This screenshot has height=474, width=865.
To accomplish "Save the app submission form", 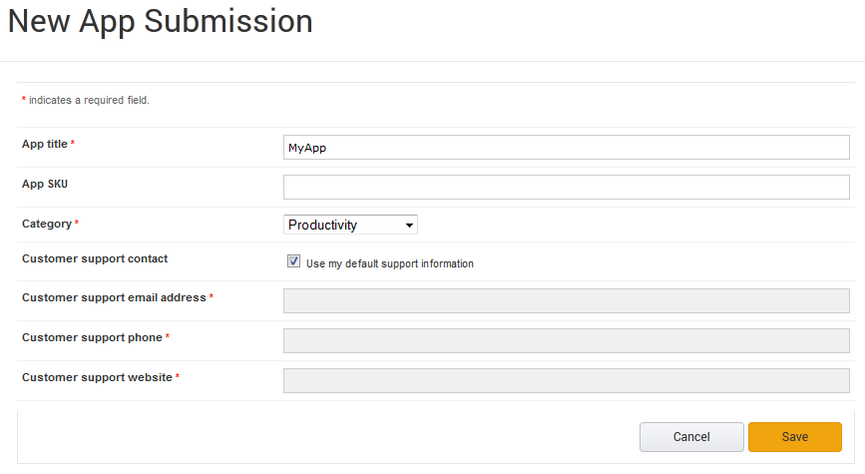I will tap(795, 437).
